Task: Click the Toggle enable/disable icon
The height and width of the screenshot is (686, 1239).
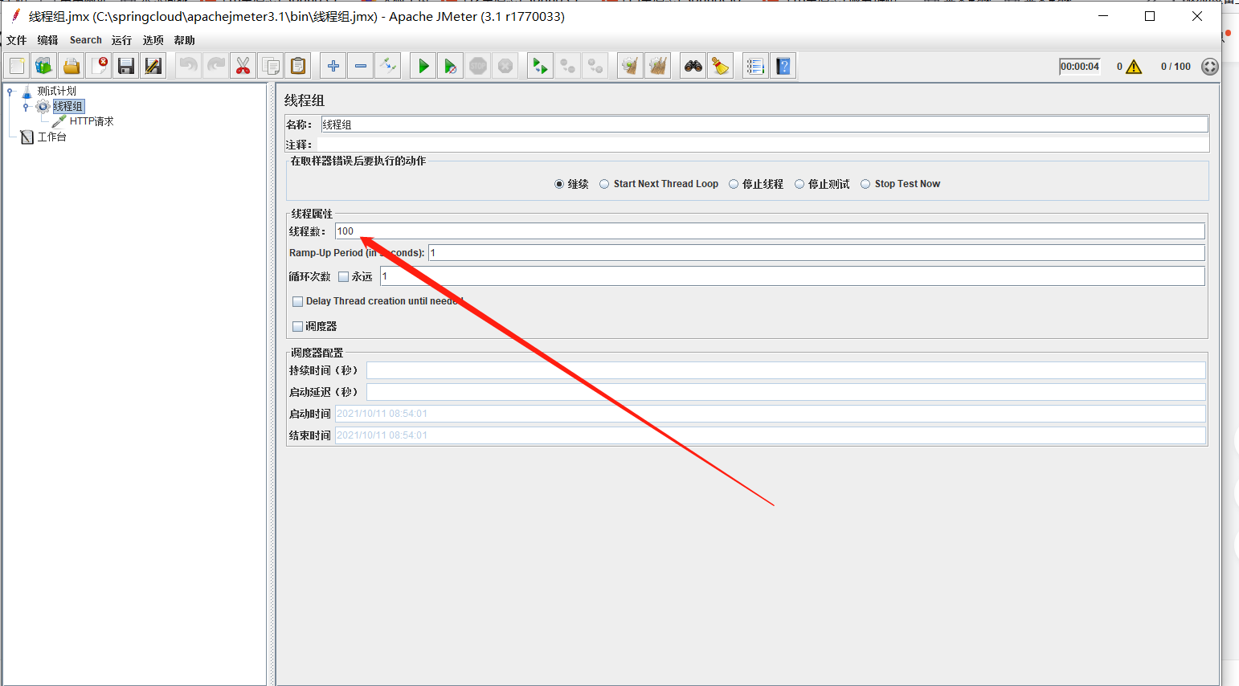Action: [388, 66]
